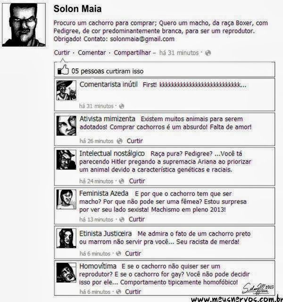This screenshot has height=302, width=283.
Task: Open Ativista mimizenta's avatar
Action: 66,126
